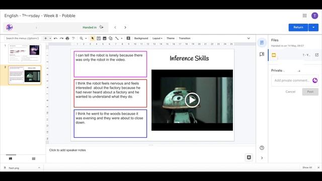Open the zoom level dropdown arrow
Viewport: 322px width, 181px height.
[86, 38]
